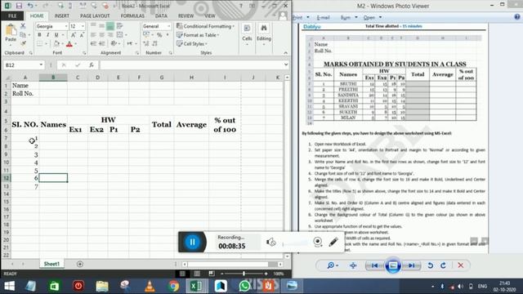Toggle Italic formatting button

(x=47, y=35)
